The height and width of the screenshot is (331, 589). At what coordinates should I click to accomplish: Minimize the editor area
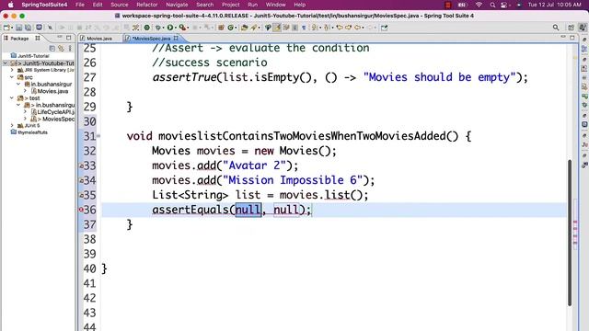point(563,37)
